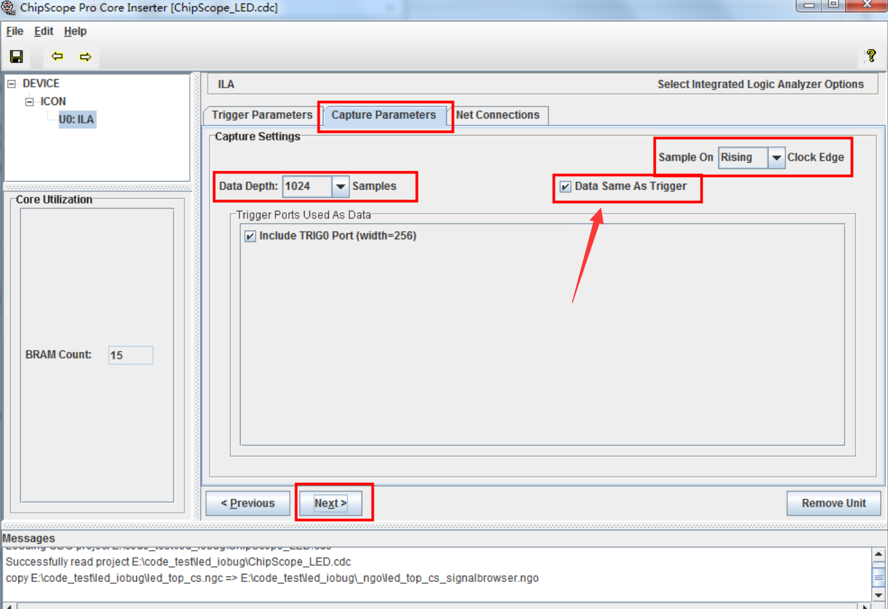Toggle Include TRIG0 Port checkbox
Image resolution: width=888 pixels, height=609 pixels.
coord(250,237)
